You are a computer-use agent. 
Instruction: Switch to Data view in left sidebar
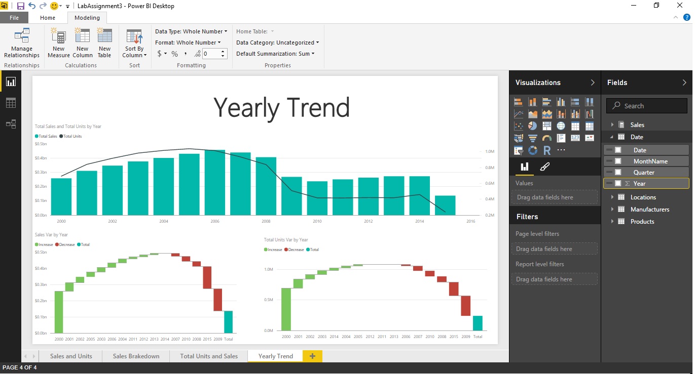click(x=11, y=103)
